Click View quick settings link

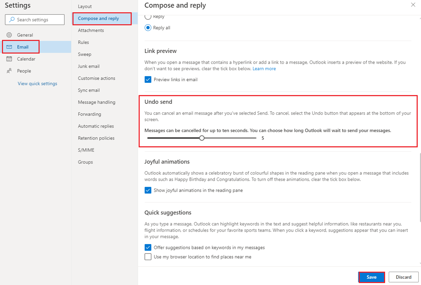pos(37,83)
